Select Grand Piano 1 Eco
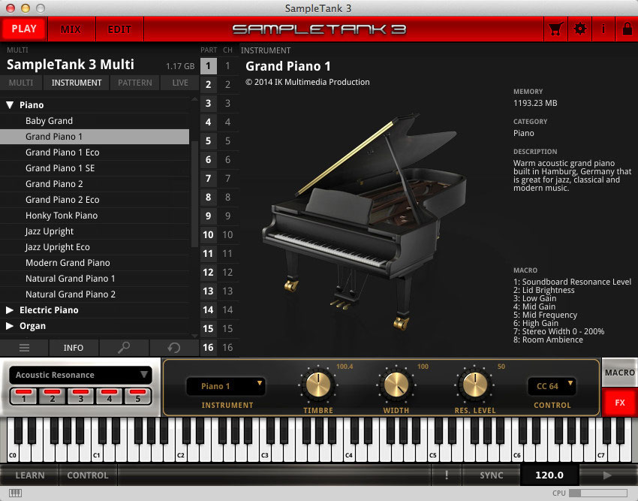This screenshot has width=638, height=501. point(95,152)
